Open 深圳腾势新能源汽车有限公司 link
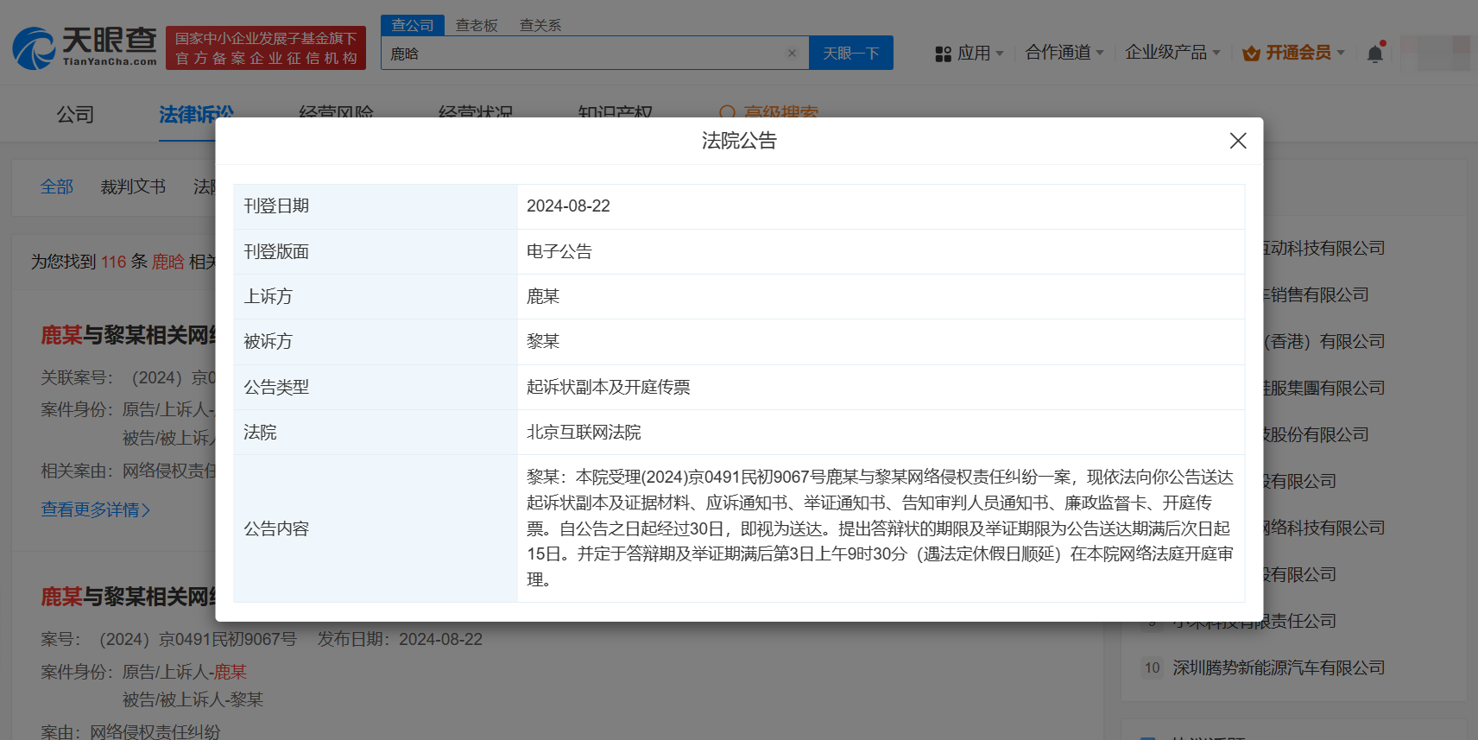 coord(1278,667)
